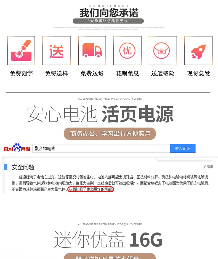This screenshot has width=218, height=259.
Task: Select the 优 Huabei interest-free icon
Action: pos(127,51)
